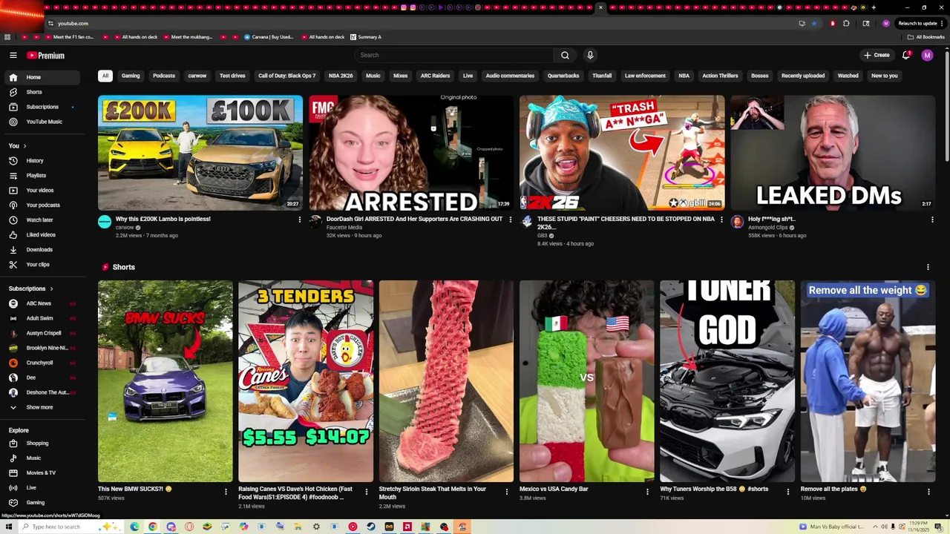The width and height of the screenshot is (950, 534).
Task: Click the YouTube search input field
Action: click(454, 55)
